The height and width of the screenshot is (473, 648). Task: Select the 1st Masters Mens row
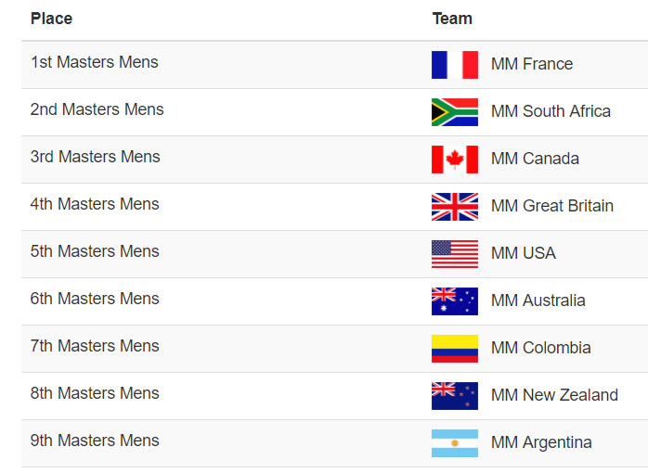coord(335,65)
